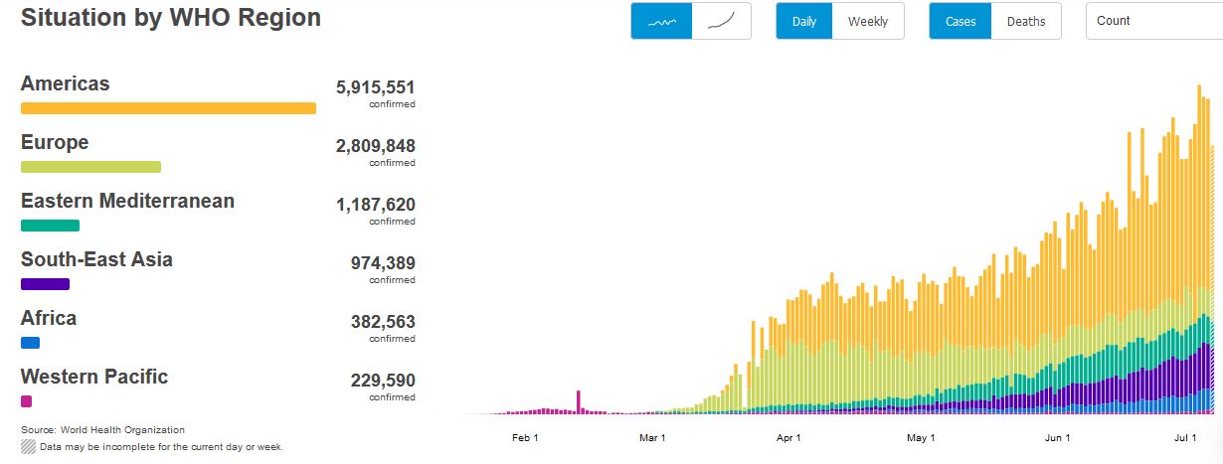Select the Western Pacific region label
Image resolution: width=1223 pixels, height=464 pixels.
(x=94, y=377)
